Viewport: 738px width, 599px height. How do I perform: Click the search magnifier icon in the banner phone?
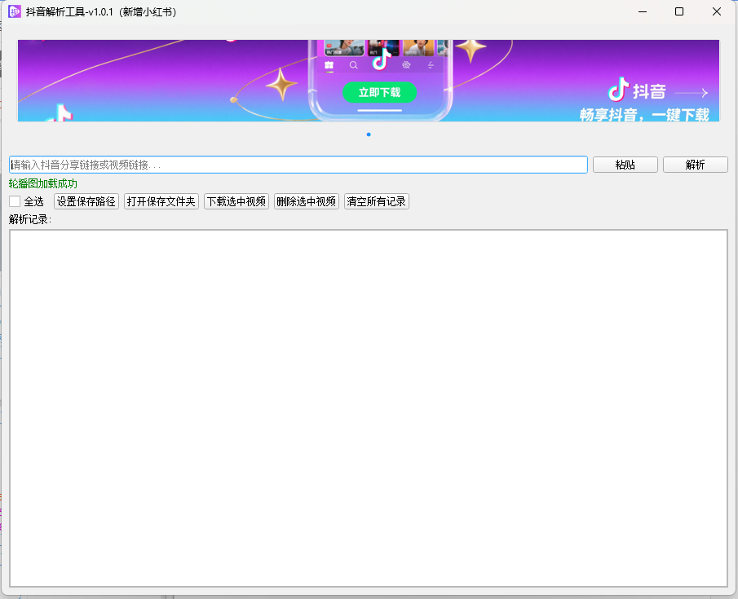pyautogui.click(x=354, y=65)
